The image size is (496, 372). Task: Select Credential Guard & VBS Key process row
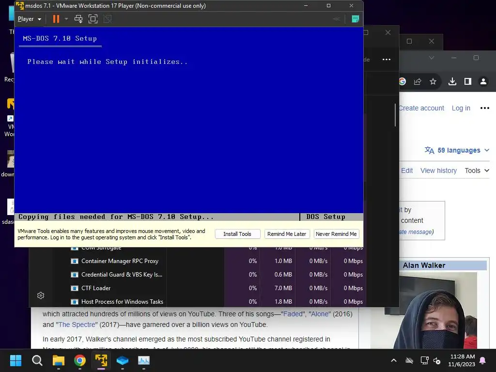point(218,275)
